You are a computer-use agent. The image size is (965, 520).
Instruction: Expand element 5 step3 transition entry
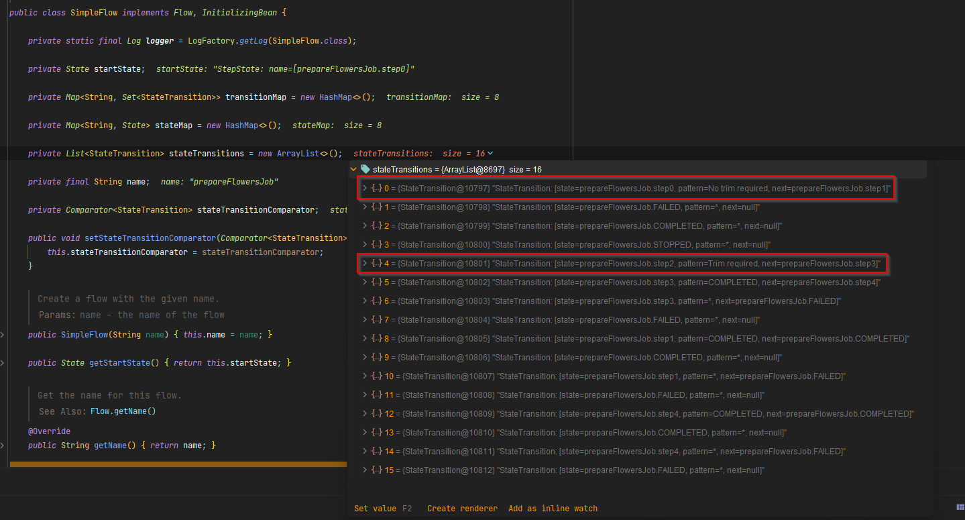tap(365, 282)
